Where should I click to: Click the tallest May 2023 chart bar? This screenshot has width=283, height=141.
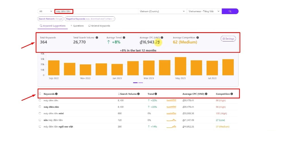pos(181,66)
